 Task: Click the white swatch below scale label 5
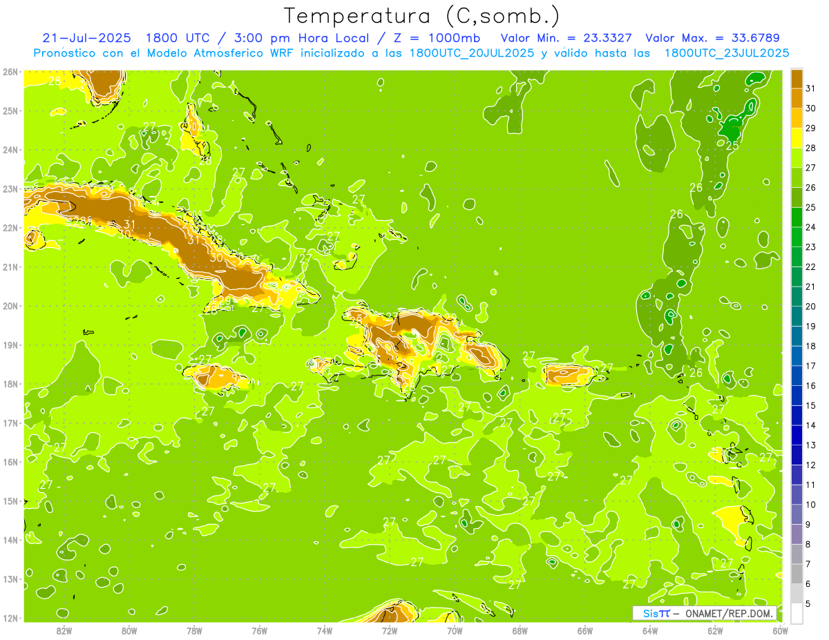coord(797,613)
